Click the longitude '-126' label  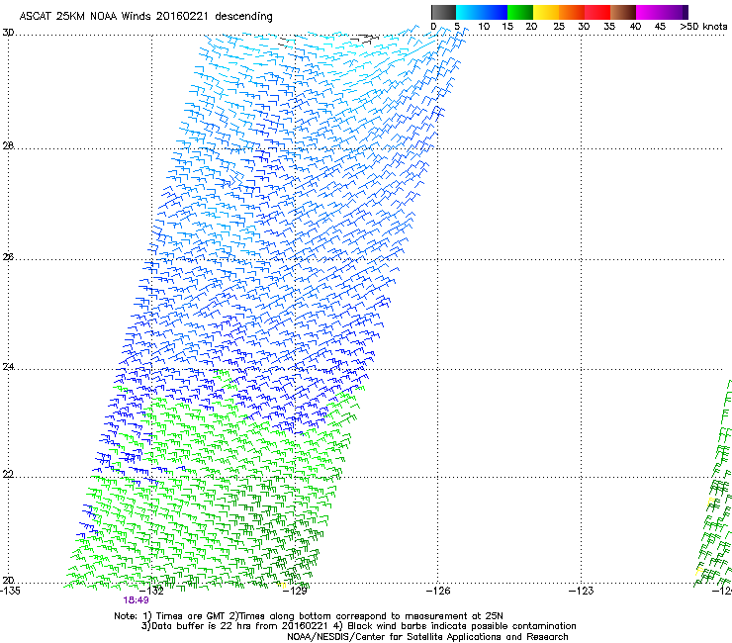click(439, 591)
